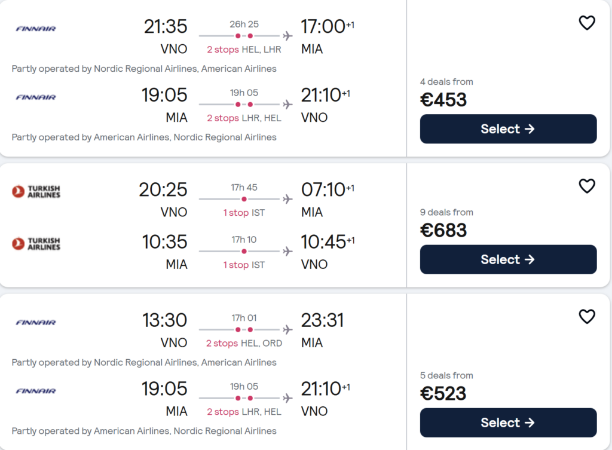The image size is (612, 450).
Task: Save the €453 Finnair itinerary with heart
Action: coord(587,23)
